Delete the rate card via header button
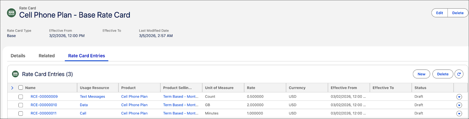This screenshot has width=469, height=119. point(458,13)
